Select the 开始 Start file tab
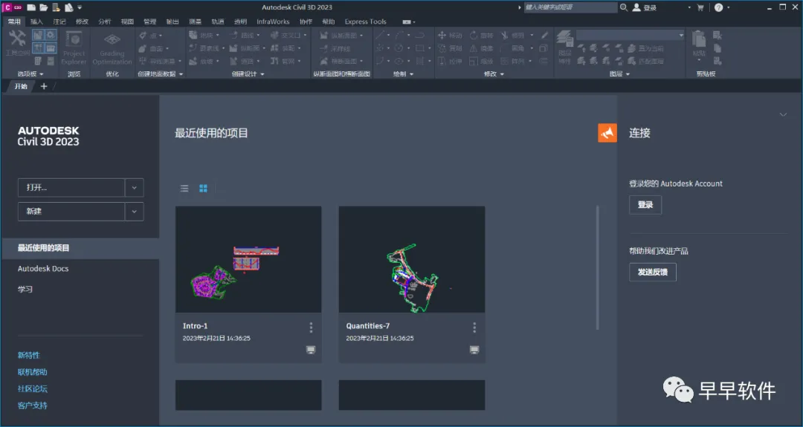The height and width of the screenshot is (427, 803). pos(21,86)
